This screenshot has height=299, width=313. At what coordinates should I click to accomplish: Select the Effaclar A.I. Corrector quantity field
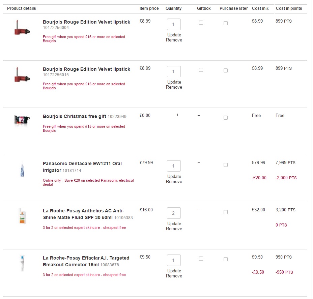click(174, 260)
